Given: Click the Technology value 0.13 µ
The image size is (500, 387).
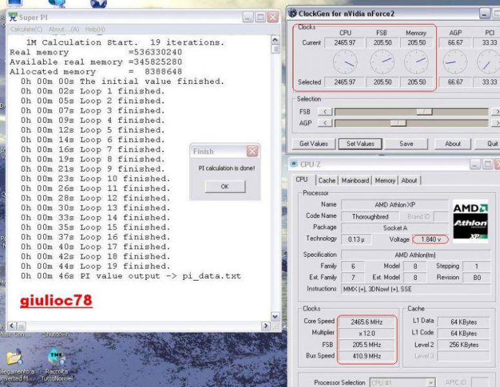Looking at the screenshot, I should coord(356,239).
